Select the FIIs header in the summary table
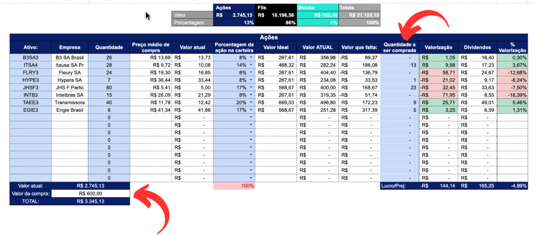Screen dimensions: 535x235 (276, 8)
